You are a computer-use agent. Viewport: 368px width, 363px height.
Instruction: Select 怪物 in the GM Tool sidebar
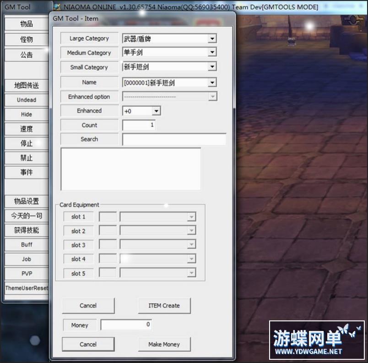click(x=27, y=39)
